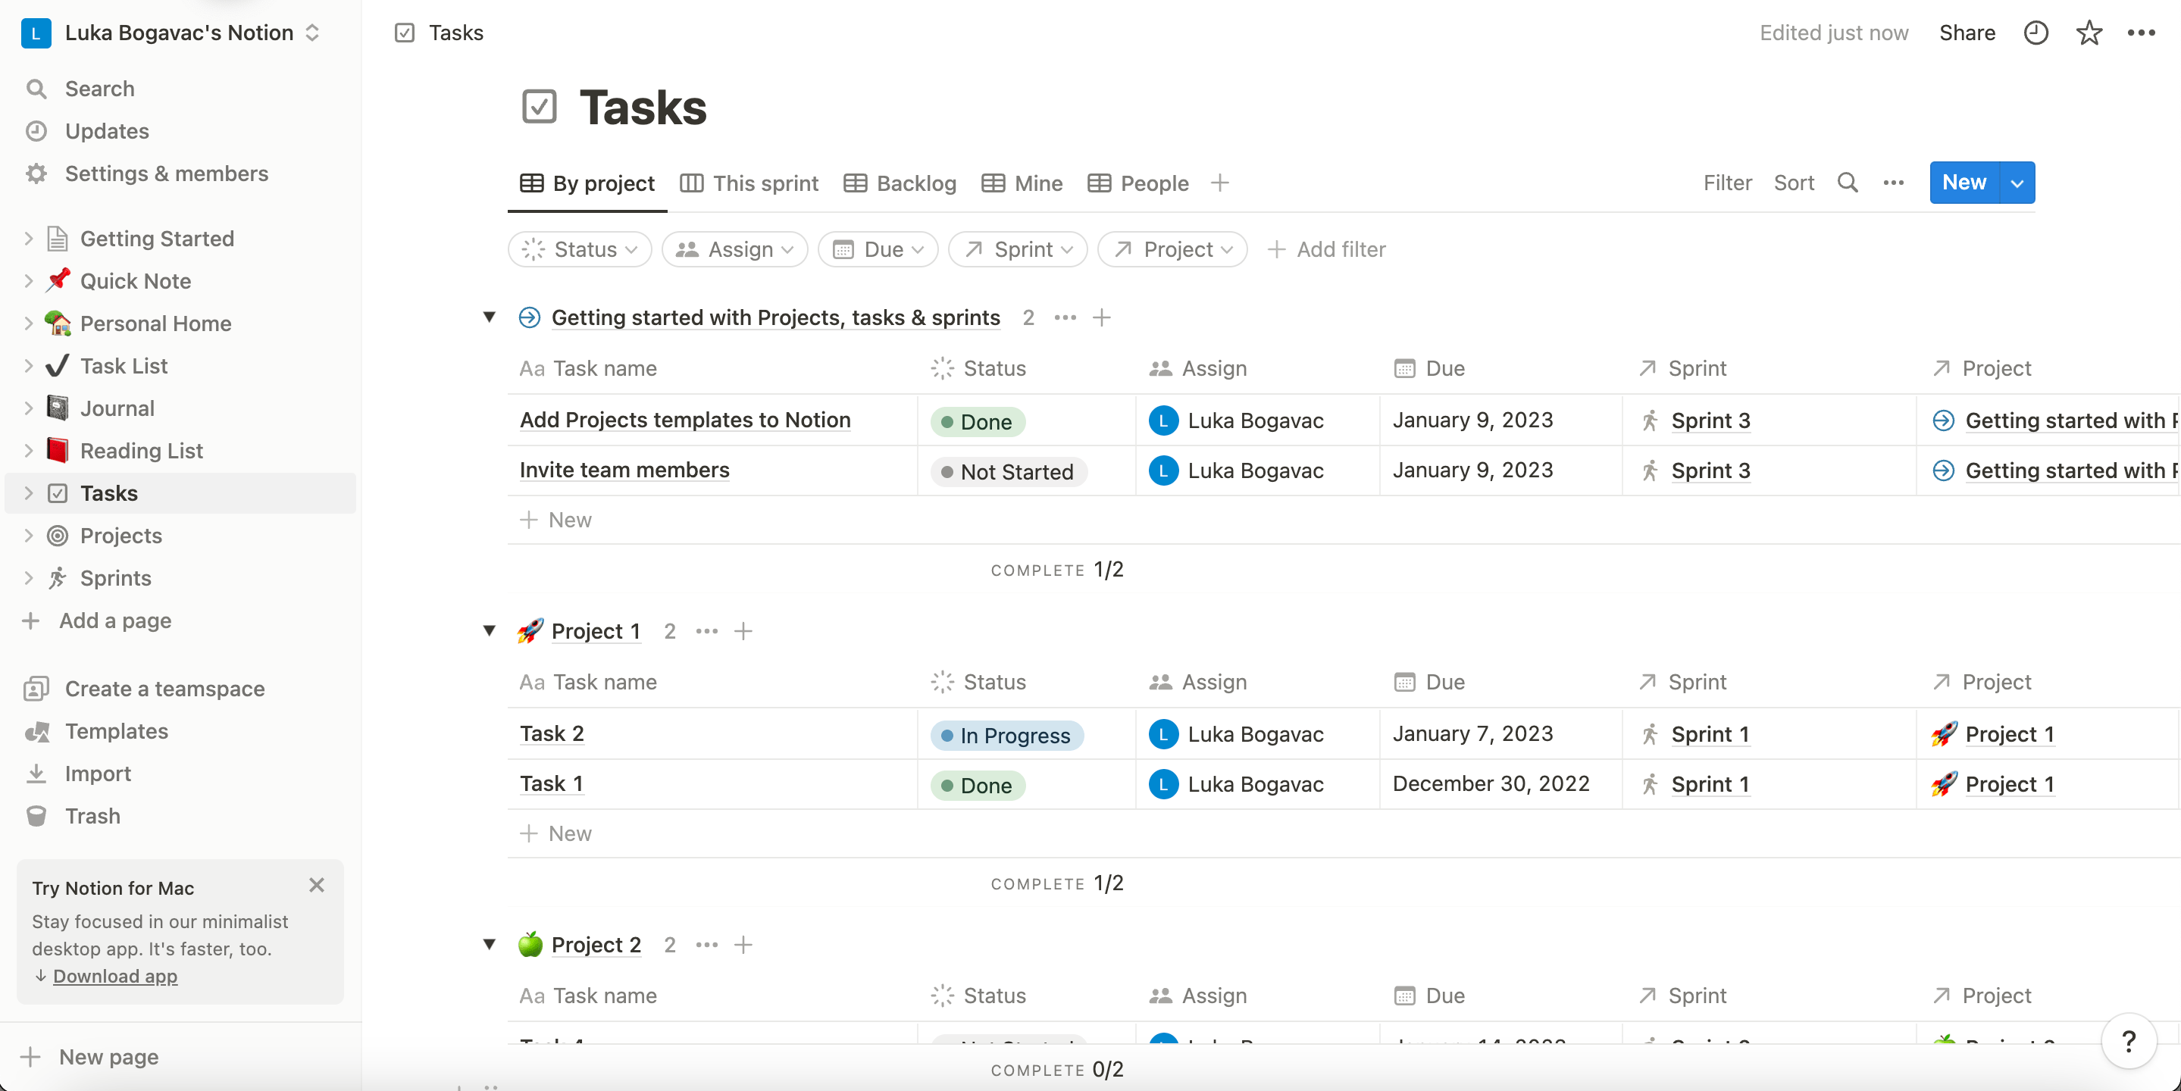Dismiss the Try Notion for Mac banner
This screenshot has height=1091, width=2181.
click(x=317, y=886)
